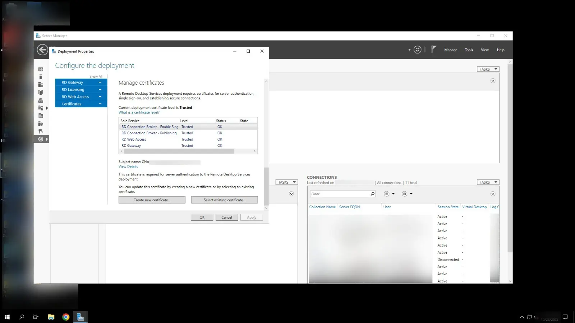Open the notifications flag icon

coord(434,49)
